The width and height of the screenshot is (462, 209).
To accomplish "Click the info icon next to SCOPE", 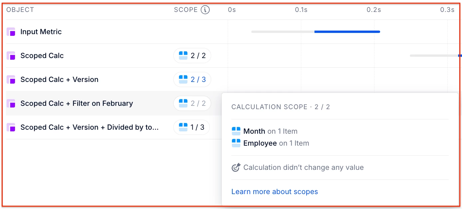I will (x=205, y=10).
